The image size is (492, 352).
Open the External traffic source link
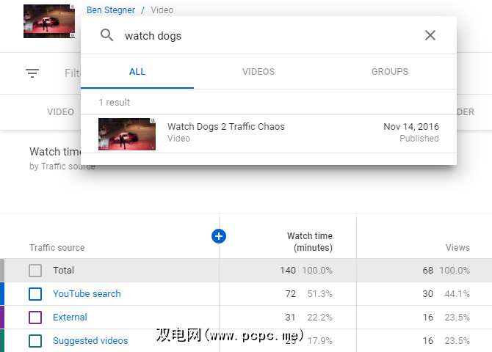tap(70, 318)
